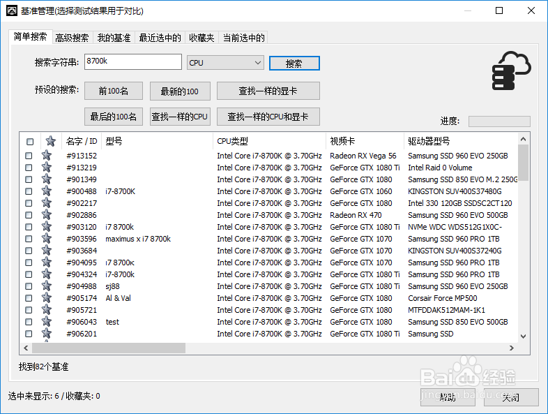Favorite the star for benchmark #902886
This screenshot has width=548, height=414.
47,215
